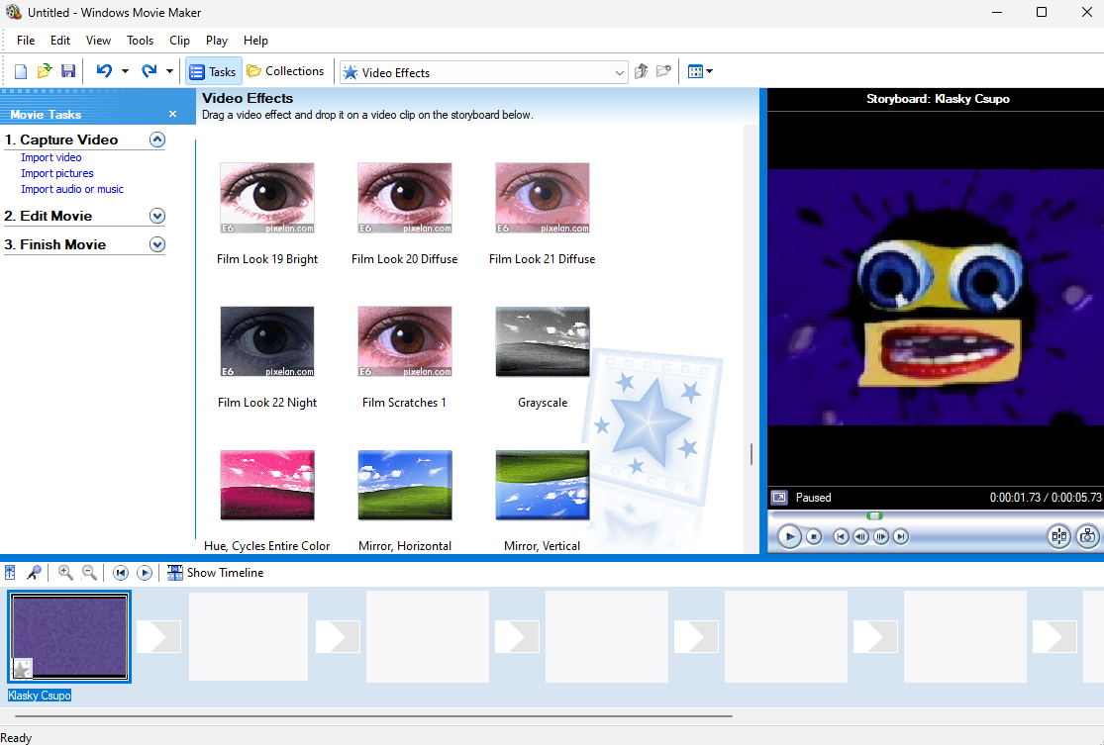Open the Tools menu
This screenshot has height=745, width=1104.
pyautogui.click(x=140, y=41)
